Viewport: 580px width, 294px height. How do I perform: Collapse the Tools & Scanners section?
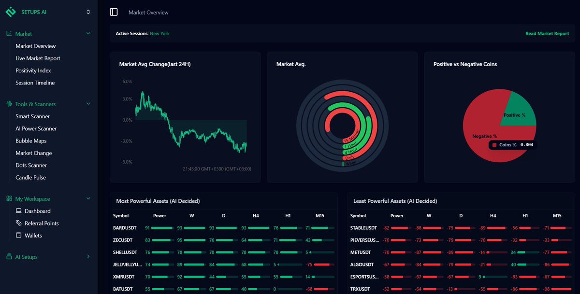(x=88, y=104)
